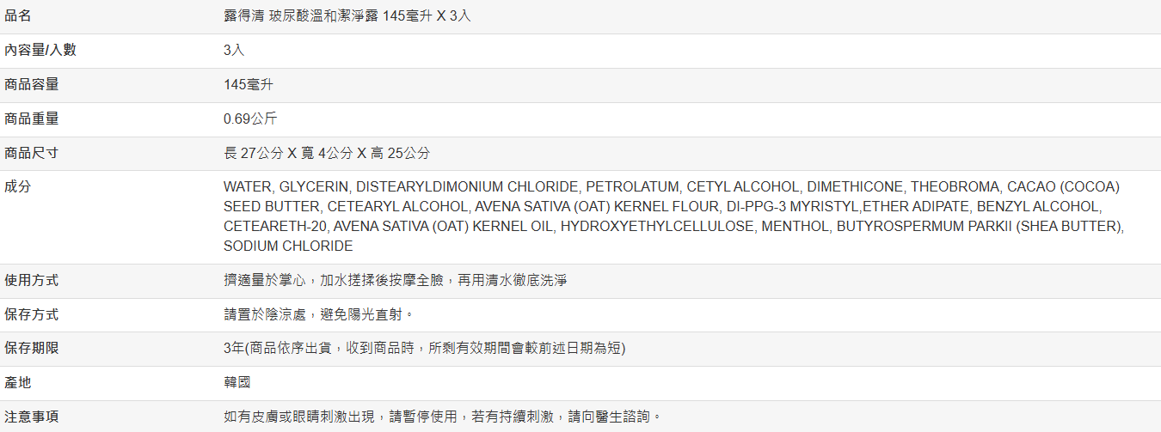Click the usage instructions text 擠適量於掌心
Image resolution: width=1161 pixels, height=432 pixels.
(x=395, y=280)
